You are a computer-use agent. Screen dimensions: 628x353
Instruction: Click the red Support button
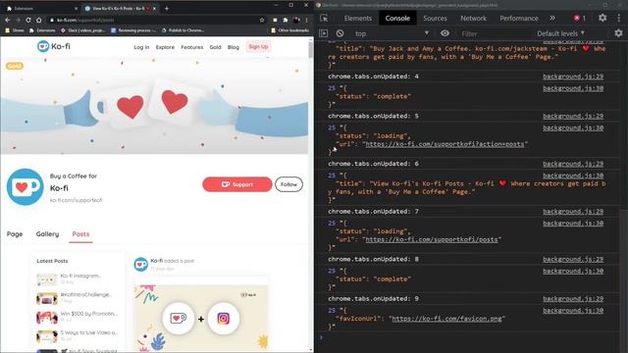pyautogui.click(x=237, y=184)
